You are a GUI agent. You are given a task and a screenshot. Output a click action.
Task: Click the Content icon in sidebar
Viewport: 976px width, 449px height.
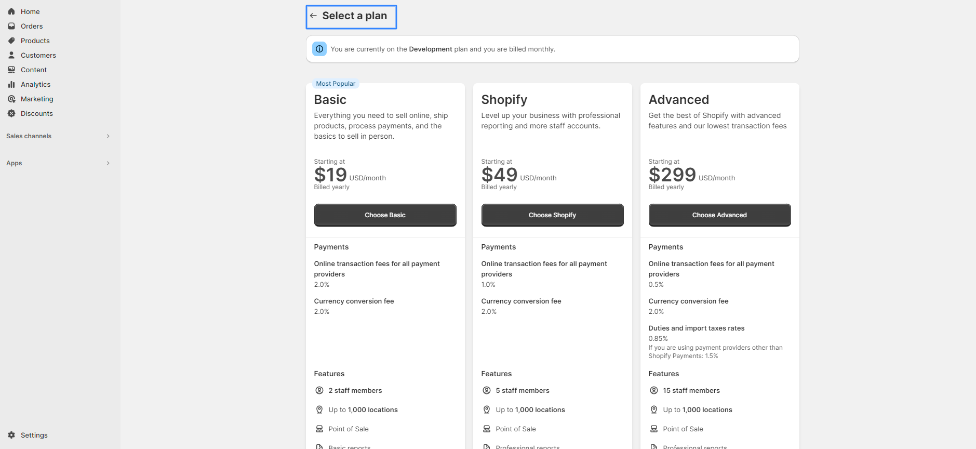tap(11, 70)
